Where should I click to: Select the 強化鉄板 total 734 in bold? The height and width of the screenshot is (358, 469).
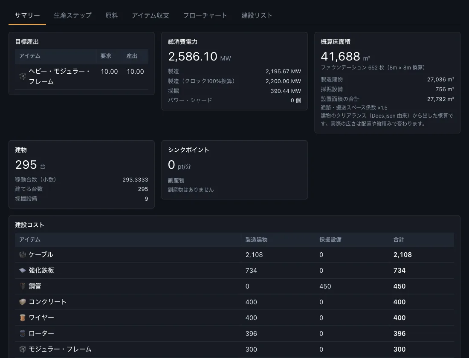point(400,271)
